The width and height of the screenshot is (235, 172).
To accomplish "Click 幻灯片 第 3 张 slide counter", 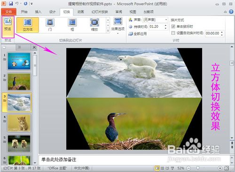I will click(22, 168).
